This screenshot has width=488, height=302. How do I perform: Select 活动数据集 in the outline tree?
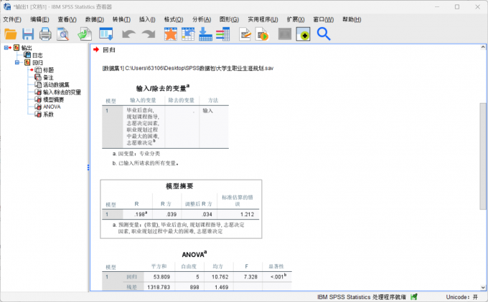pyautogui.click(x=56, y=84)
